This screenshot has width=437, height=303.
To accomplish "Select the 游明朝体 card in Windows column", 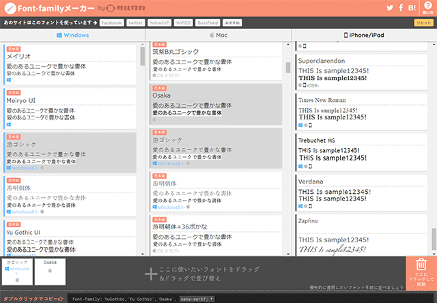I will 70,197.
